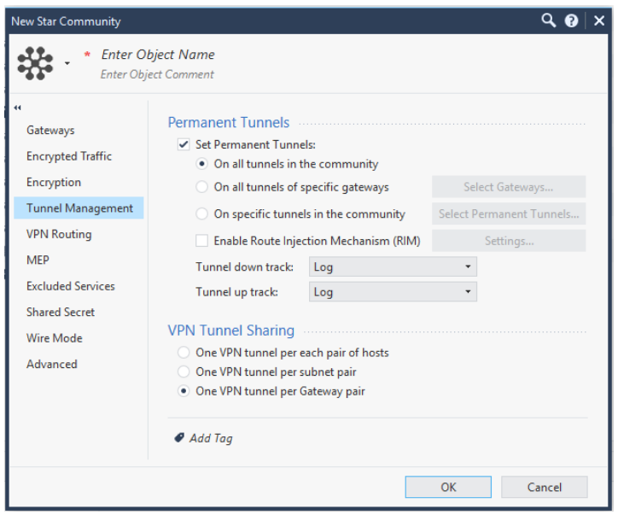The width and height of the screenshot is (618, 515).
Task: Click the star community object icon
Action: coord(35,63)
